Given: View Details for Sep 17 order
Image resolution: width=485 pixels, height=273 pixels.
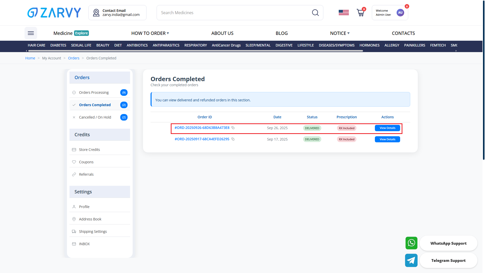Looking at the screenshot, I should click(387, 139).
